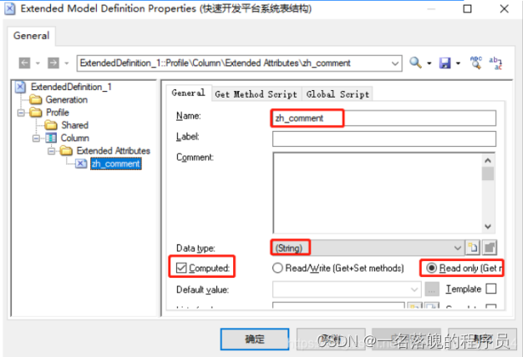Open the Find icon dropdown arrow

tap(429, 63)
